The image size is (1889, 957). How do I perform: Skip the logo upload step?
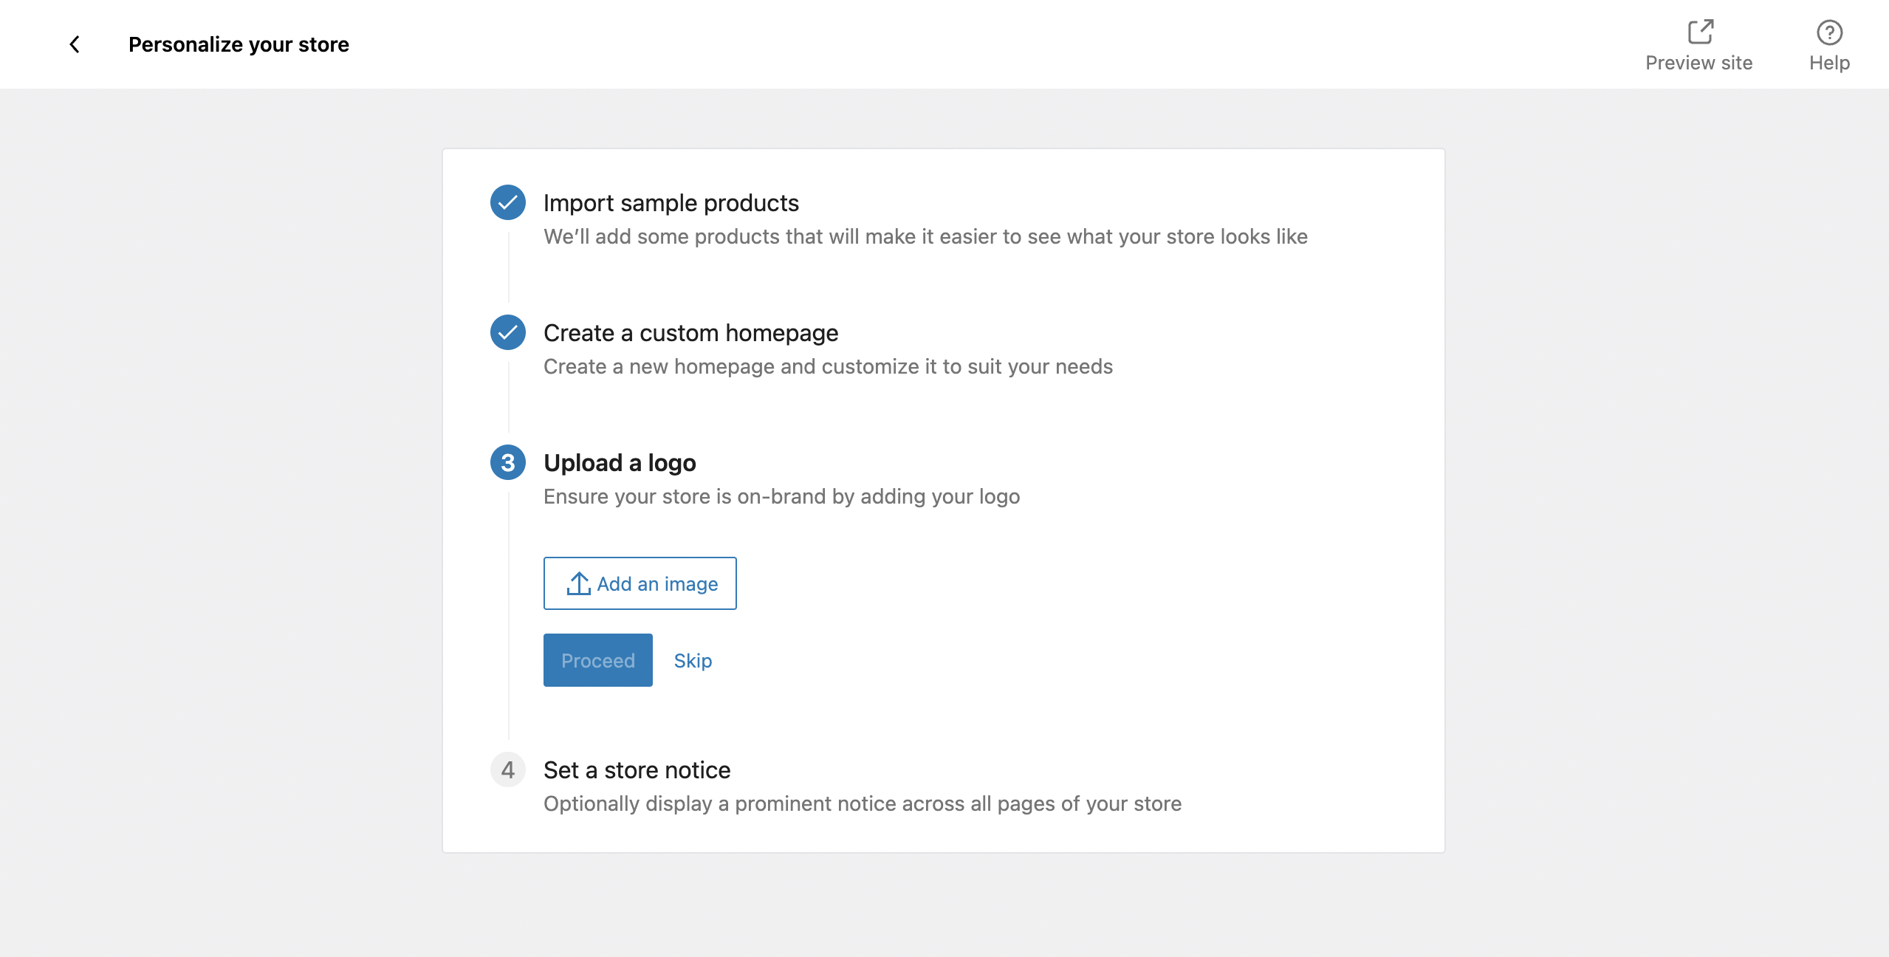point(693,660)
